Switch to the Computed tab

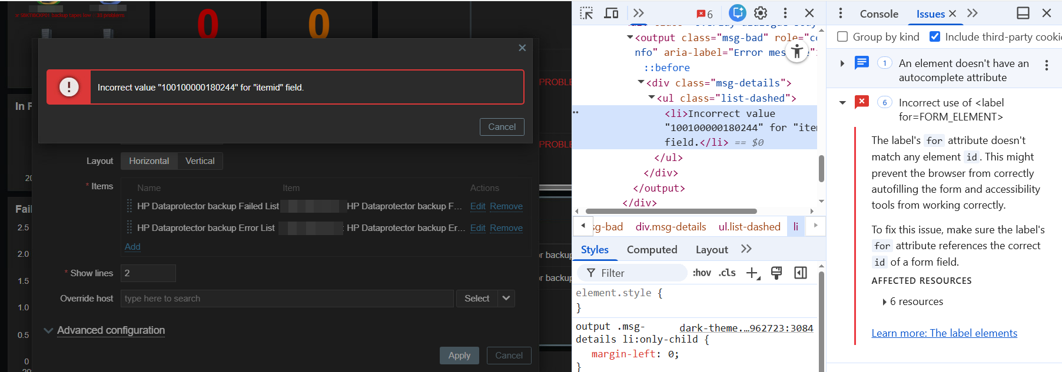pos(652,250)
